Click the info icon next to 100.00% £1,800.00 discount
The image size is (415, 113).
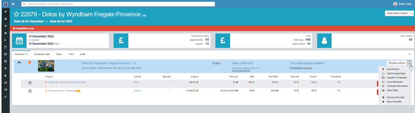pos(237,91)
